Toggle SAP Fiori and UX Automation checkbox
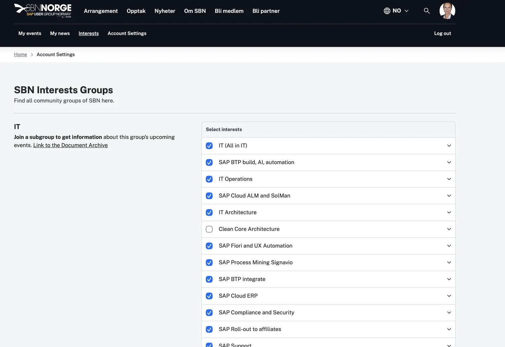Screen dimensions: 505x347 pyautogui.click(x=209, y=246)
